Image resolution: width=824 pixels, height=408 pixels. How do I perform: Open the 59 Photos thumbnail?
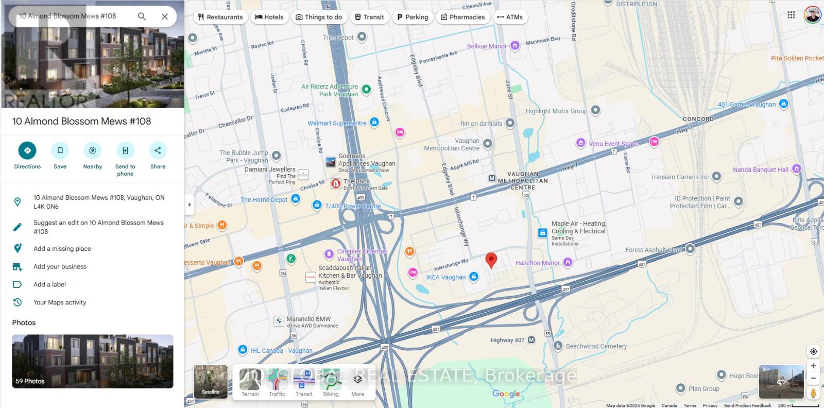pyautogui.click(x=93, y=361)
